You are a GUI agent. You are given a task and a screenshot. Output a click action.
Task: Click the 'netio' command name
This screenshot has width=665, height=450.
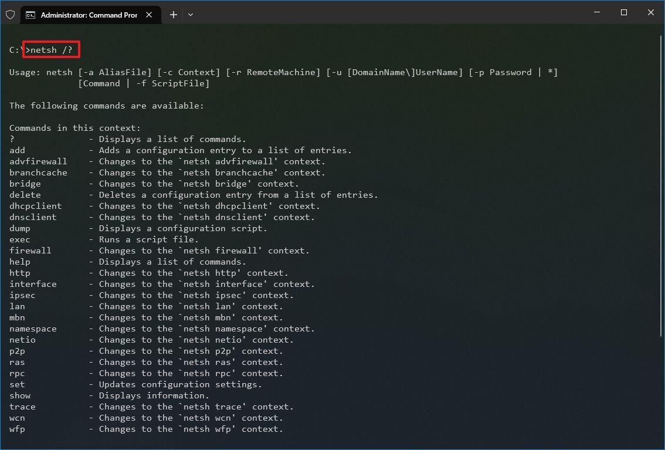point(22,340)
